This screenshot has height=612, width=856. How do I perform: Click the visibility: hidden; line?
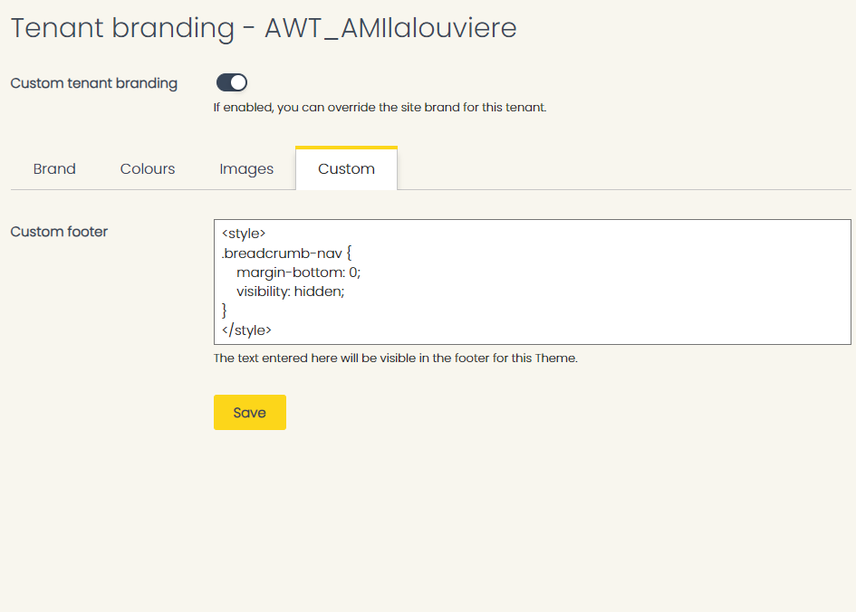(x=291, y=292)
